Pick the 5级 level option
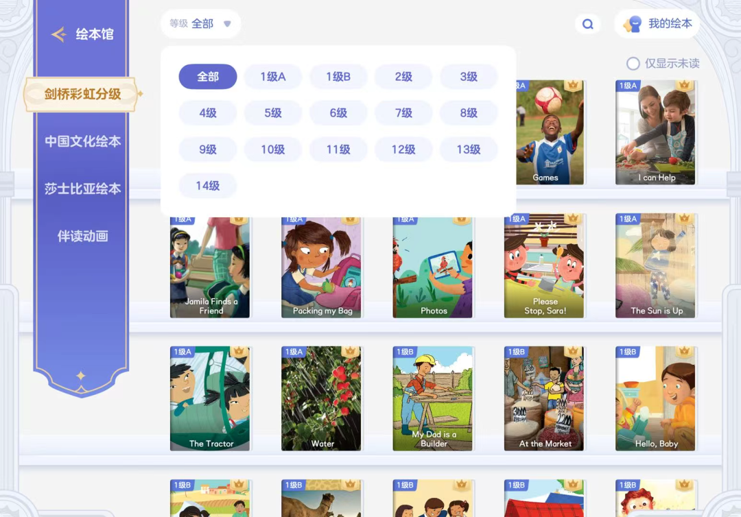The image size is (741, 517). point(273,113)
